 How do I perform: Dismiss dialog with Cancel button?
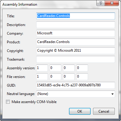pyautogui.click(x=104, y=111)
